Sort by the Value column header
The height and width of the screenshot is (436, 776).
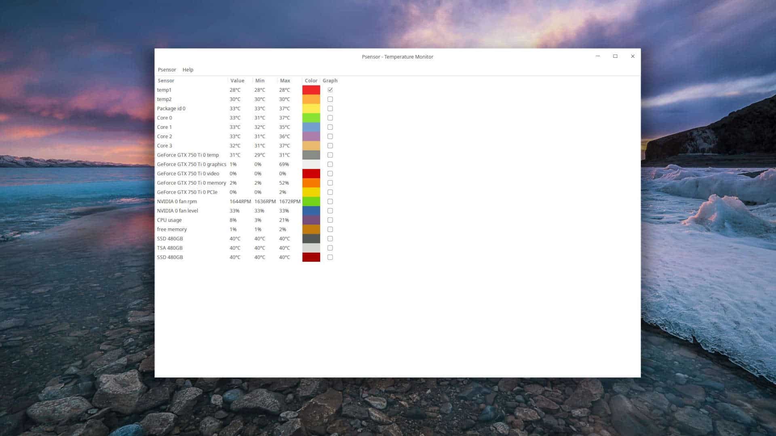pos(237,80)
